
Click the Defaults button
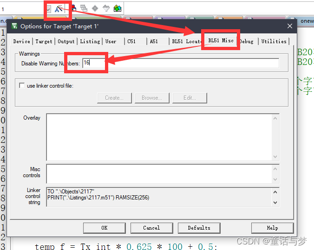[x=199, y=228]
